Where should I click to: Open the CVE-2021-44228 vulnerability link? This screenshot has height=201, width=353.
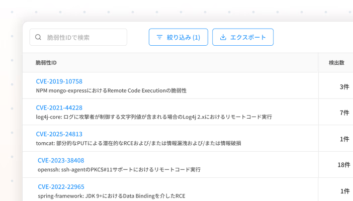(59, 108)
